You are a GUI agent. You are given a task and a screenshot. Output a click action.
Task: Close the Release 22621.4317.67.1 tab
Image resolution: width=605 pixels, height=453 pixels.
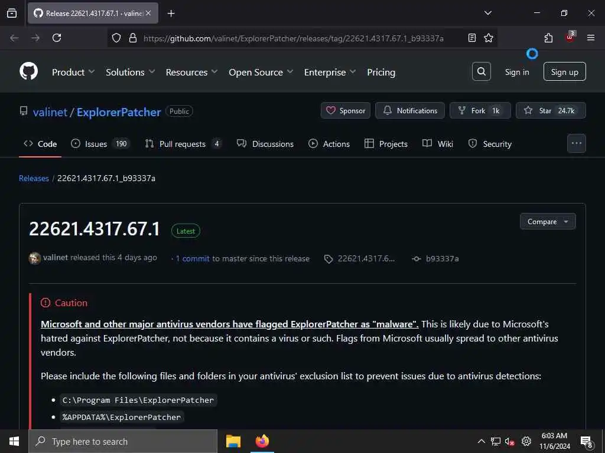[x=148, y=13]
